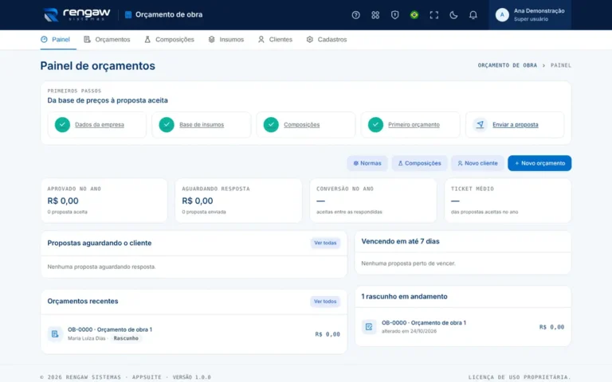Screen dimensions: 612x382
Task: Click document icon in Orçamentos recentes row
Action: [x=55, y=334]
